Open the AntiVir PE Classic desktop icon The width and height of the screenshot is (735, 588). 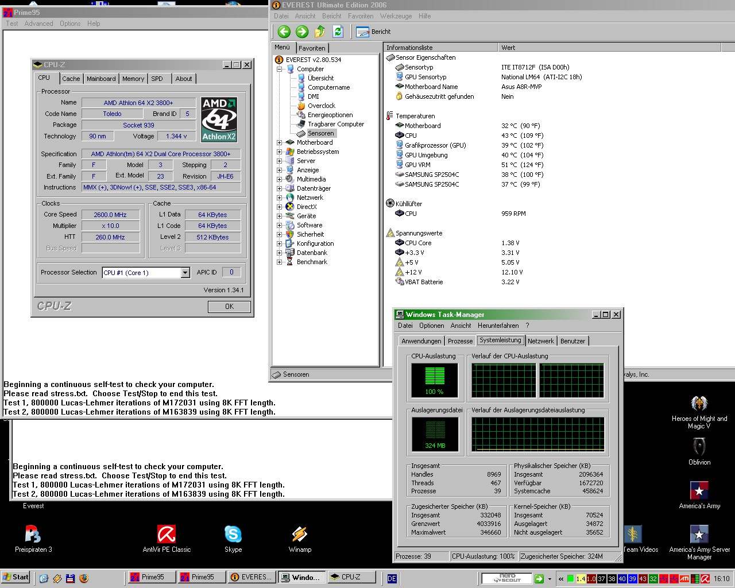(167, 539)
